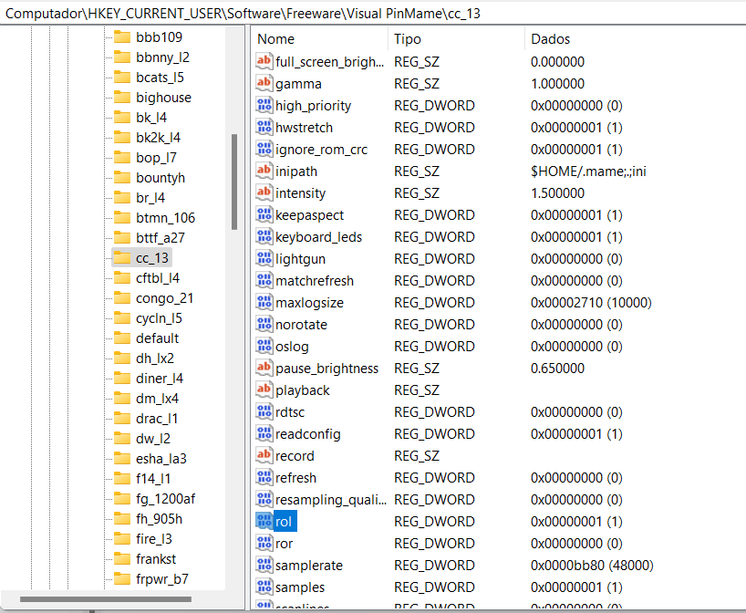The image size is (746, 613).
Task: Click the DWORD icon next to norotate
Action: pyautogui.click(x=264, y=324)
